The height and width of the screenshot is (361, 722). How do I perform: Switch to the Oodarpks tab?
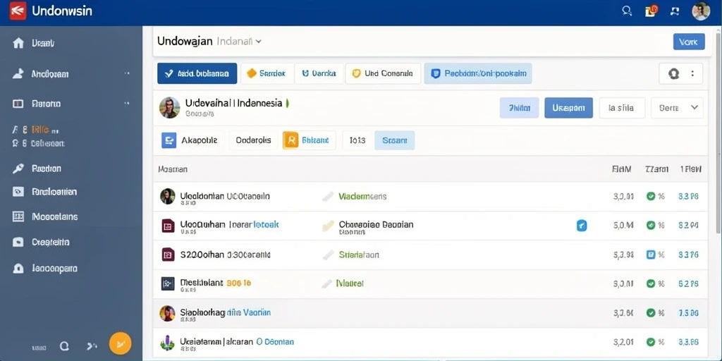coord(253,140)
